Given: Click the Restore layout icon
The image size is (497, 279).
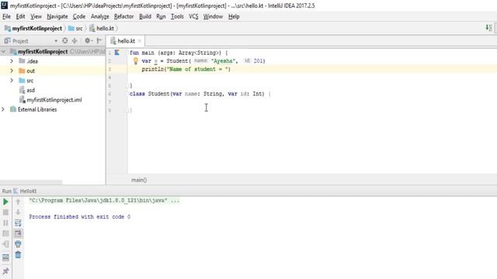Looking at the screenshot, I should [5, 257].
